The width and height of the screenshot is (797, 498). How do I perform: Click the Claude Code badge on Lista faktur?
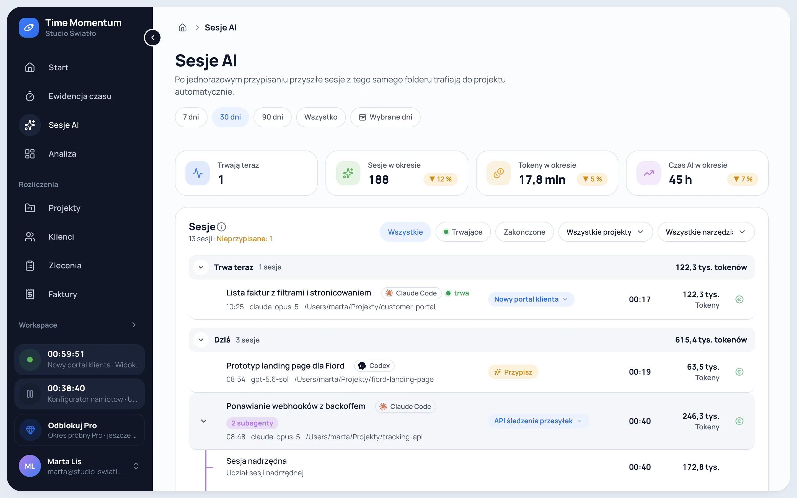(411, 293)
